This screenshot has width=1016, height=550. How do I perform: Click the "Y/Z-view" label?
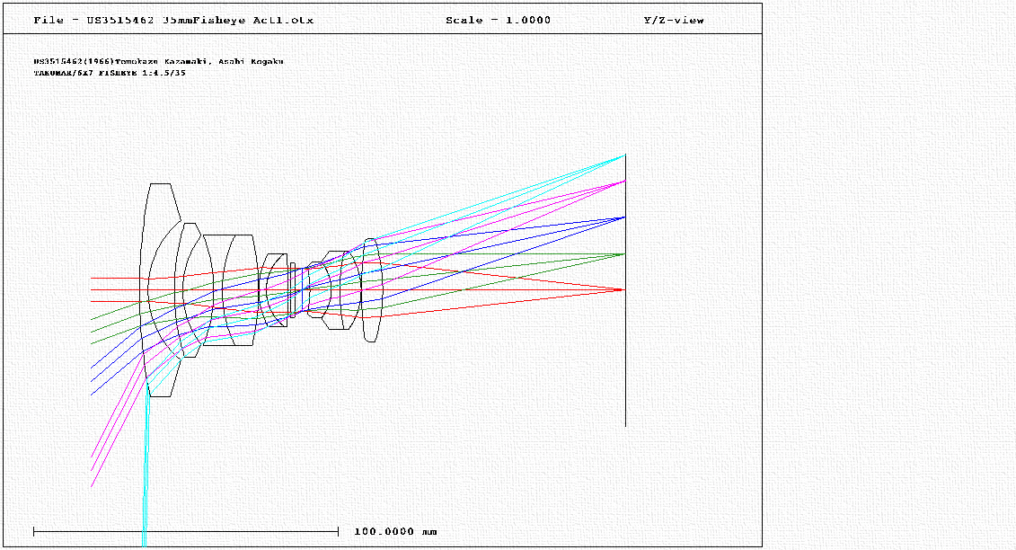tap(674, 20)
